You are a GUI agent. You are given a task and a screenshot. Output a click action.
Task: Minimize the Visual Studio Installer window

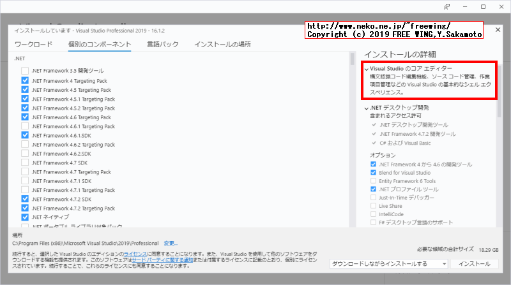465,6
